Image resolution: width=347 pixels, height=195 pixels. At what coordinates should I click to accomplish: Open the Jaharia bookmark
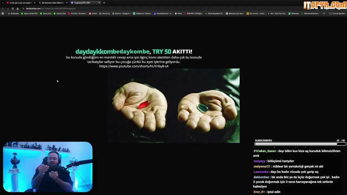[x=93, y=13]
